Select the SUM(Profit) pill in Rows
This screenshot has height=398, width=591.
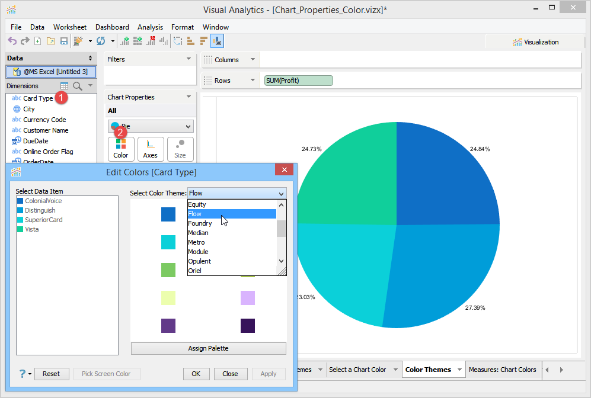pos(299,81)
